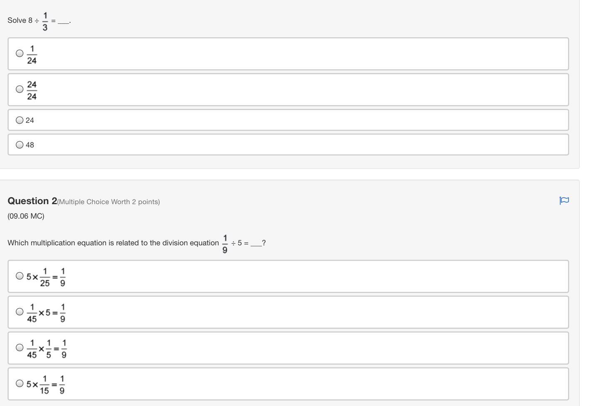Select radio option 5 × 1/25 = 1/9

pos(20,276)
